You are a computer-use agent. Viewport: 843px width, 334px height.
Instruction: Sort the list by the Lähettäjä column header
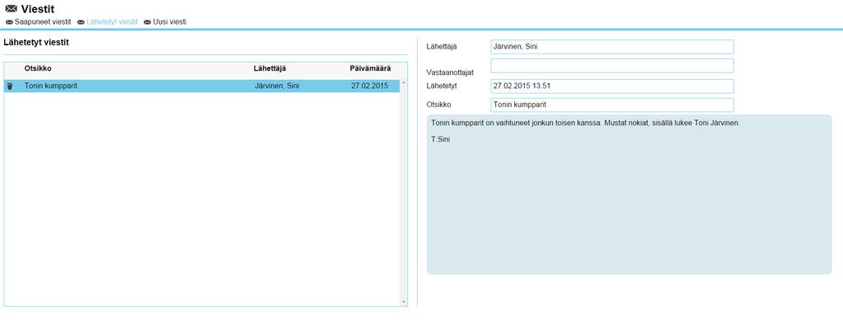[x=270, y=68]
